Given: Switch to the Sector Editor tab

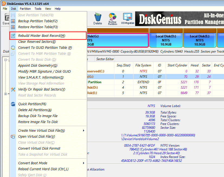Looking at the screenshot, I should pos(105,59).
